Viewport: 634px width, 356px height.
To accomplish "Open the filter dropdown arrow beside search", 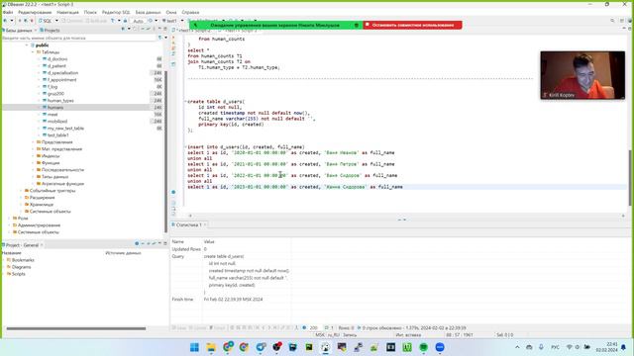I will [x=165, y=38].
